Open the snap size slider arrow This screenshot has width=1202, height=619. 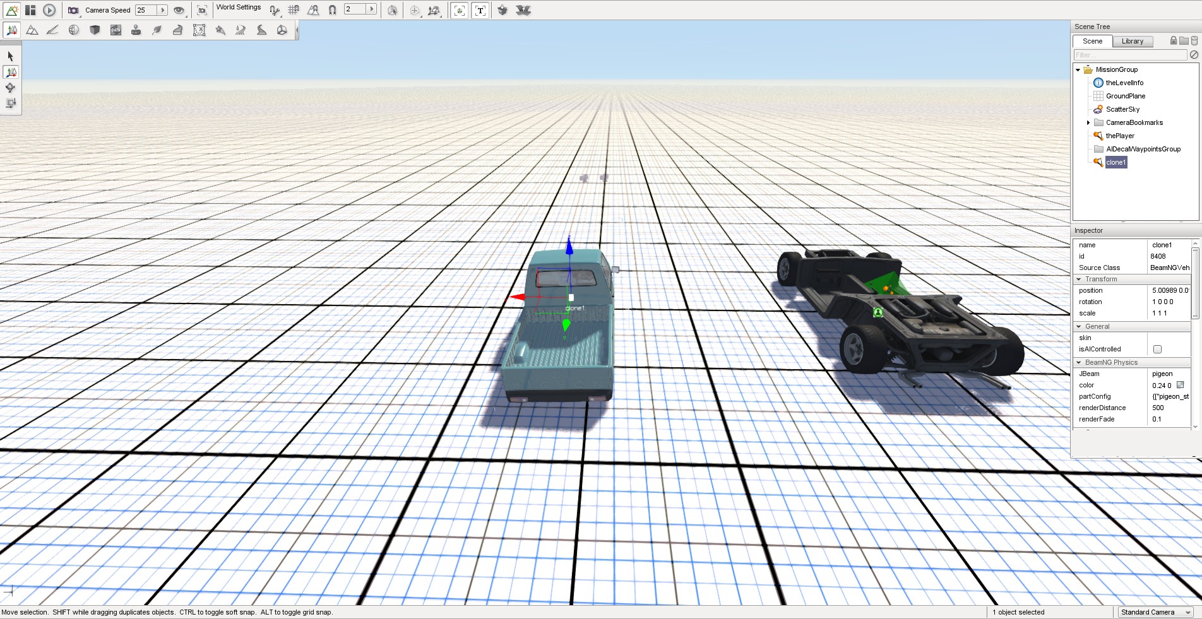pos(372,9)
